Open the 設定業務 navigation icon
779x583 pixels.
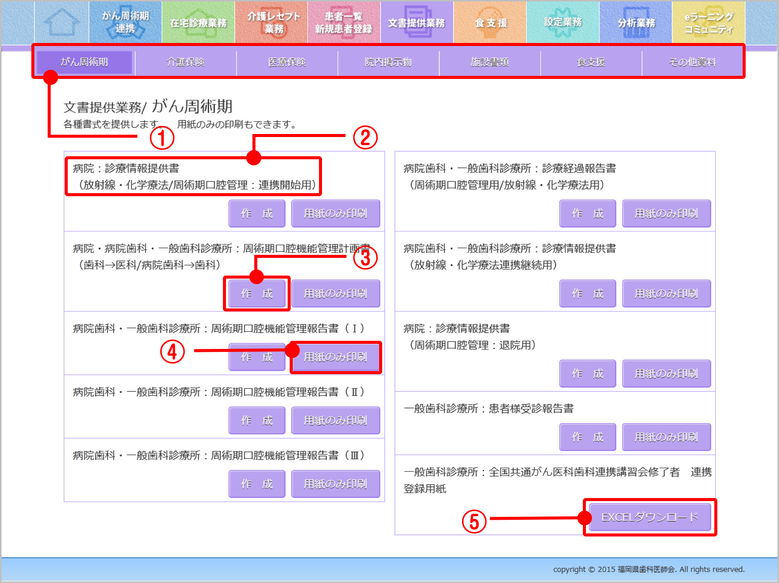tap(563, 22)
